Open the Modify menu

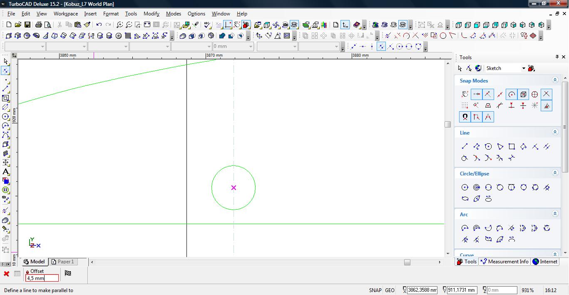(x=152, y=14)
